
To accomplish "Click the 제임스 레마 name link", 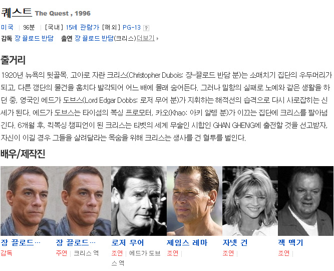I will pyautogui.click(x=187, y=242).
